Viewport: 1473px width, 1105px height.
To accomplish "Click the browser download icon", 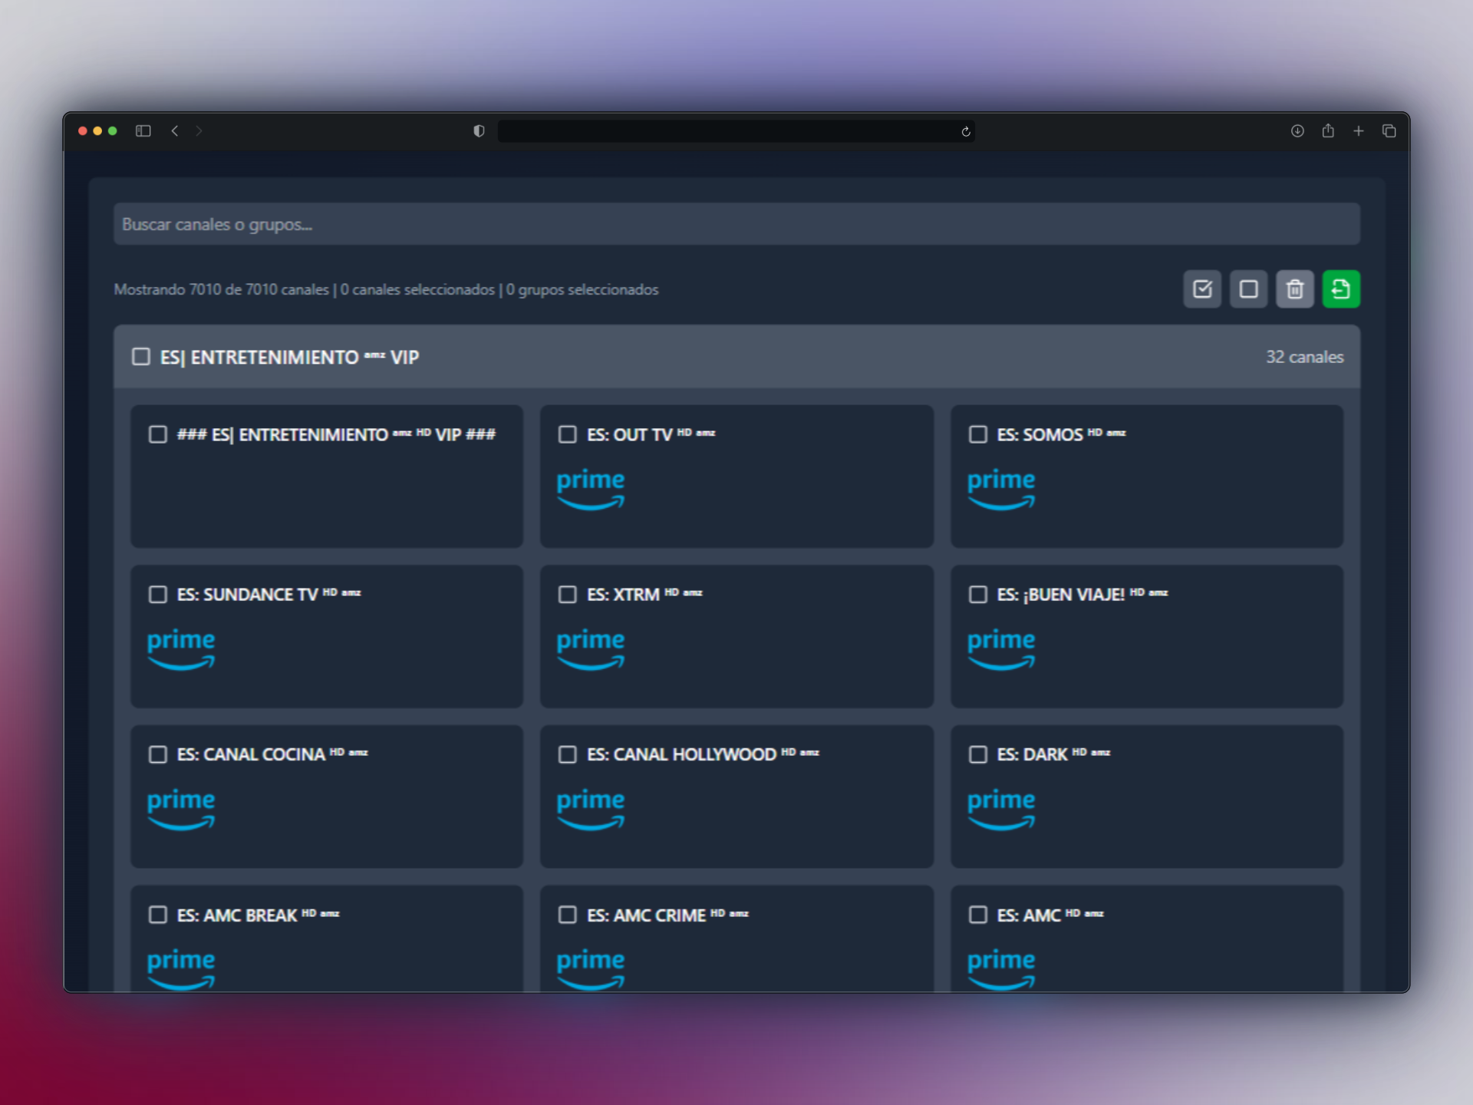I will [1297, 131].
